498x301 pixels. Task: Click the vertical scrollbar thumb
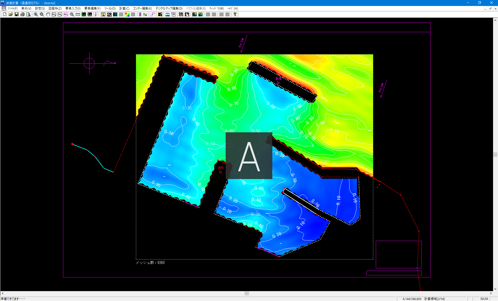(x=495, y=154)
